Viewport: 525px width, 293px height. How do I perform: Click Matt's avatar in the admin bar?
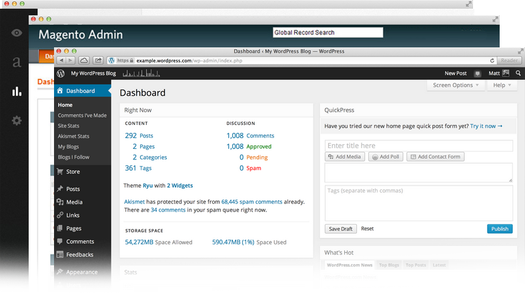[506, 73]
